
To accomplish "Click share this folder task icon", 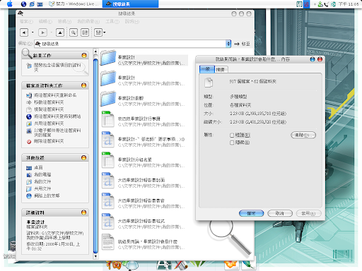I will 29,124.
